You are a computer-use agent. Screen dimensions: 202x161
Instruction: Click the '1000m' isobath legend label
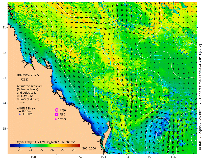94,148
